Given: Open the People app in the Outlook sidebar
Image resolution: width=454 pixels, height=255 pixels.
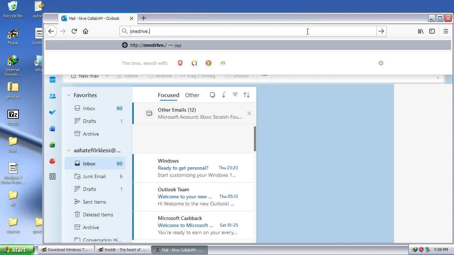Looking at the screenshot, I should 52,96.
